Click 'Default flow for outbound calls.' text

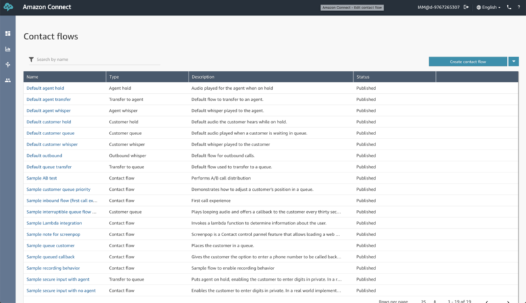click(x=223, y=155)
